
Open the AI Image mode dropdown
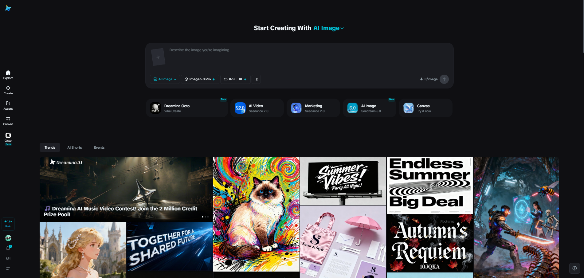point(165,79)
